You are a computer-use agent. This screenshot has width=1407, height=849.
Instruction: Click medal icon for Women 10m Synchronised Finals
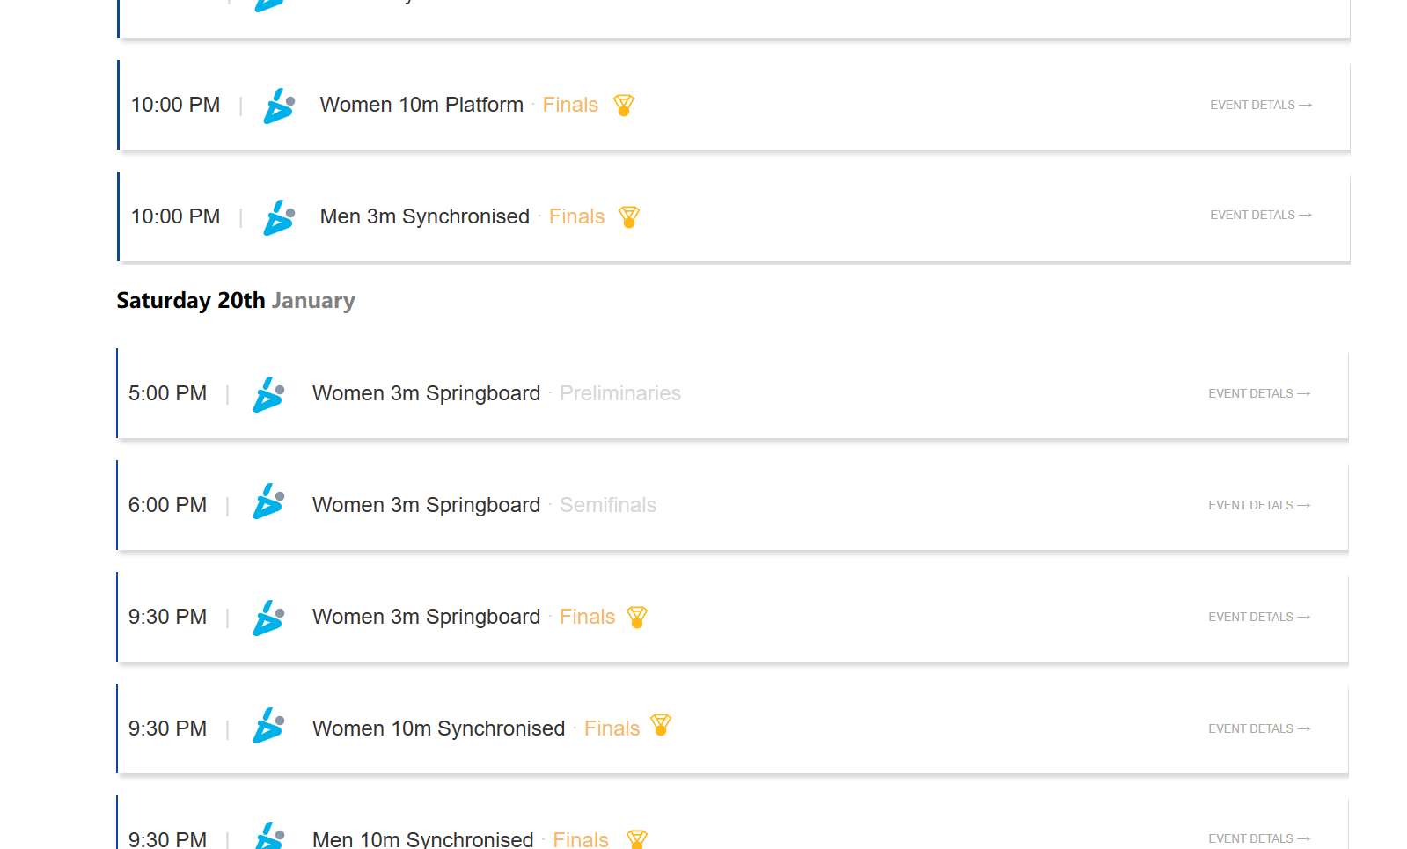click(x=661, y=725)
